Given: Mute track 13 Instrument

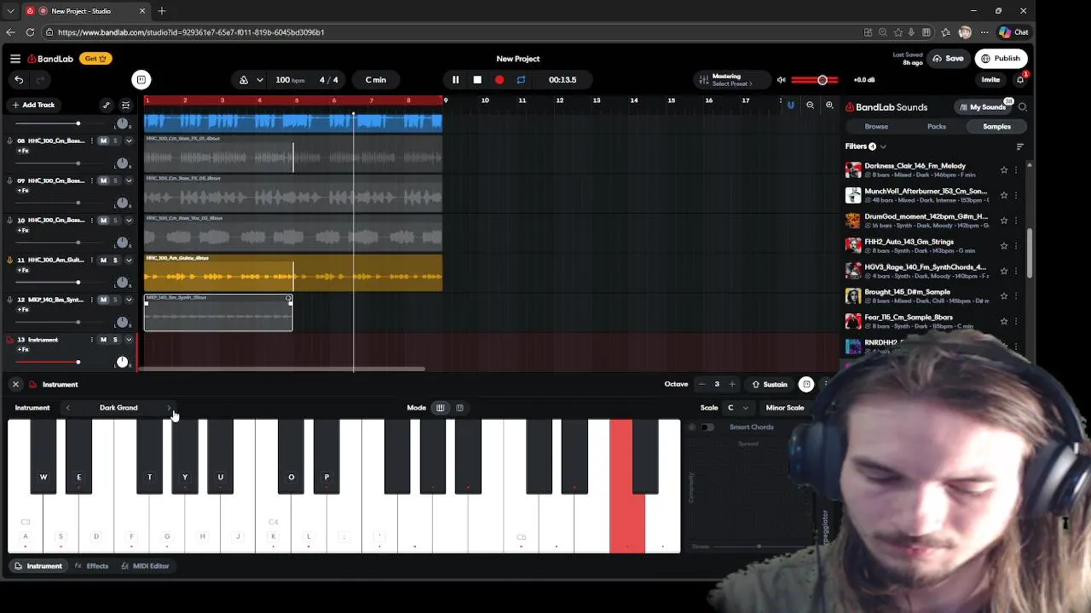Looking at the screenshot, I should (104, 340).
